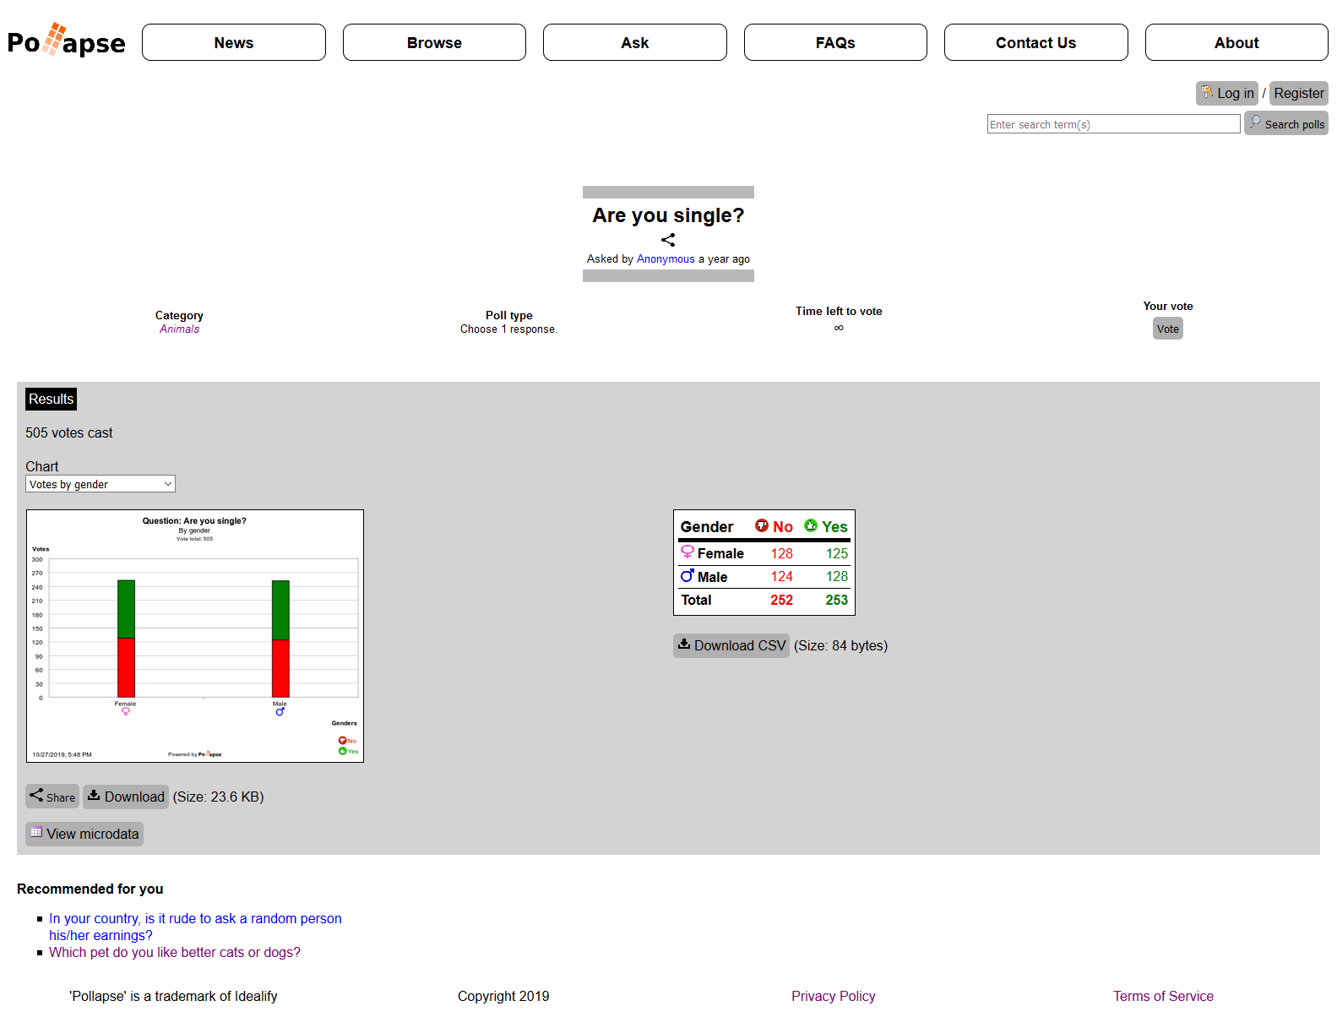This screenshot has height=1017, width=1337.
Task: Open the Browse menu
Action: click(x=434, y=42)
